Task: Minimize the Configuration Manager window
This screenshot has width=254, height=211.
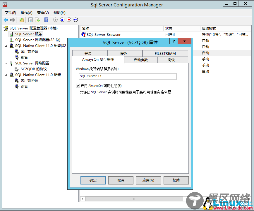Action: [227, 4]
